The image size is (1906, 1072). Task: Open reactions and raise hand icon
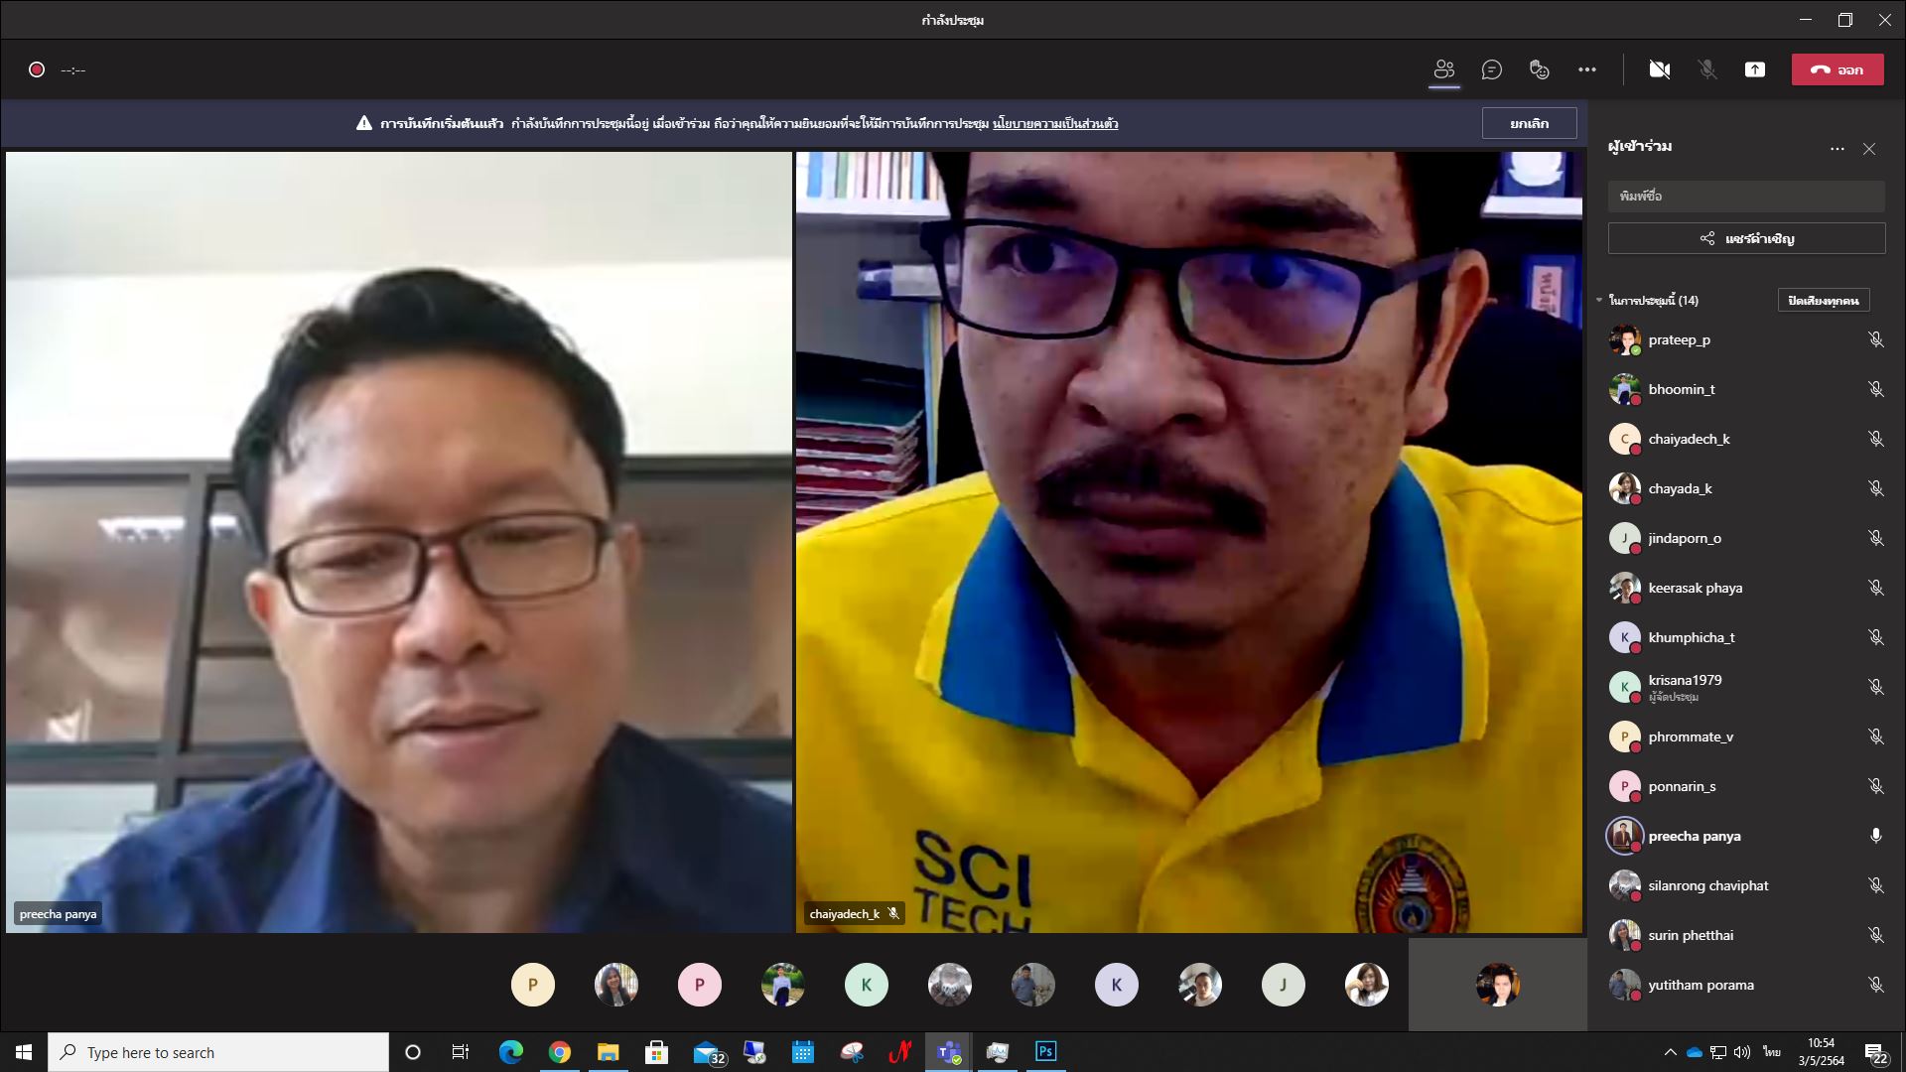tap(1540, 69)
